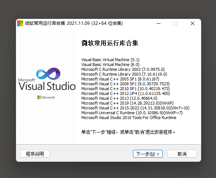Open 程序说明 program description
The width and height of the screenshot is (216, 178).
pos(35,154)
